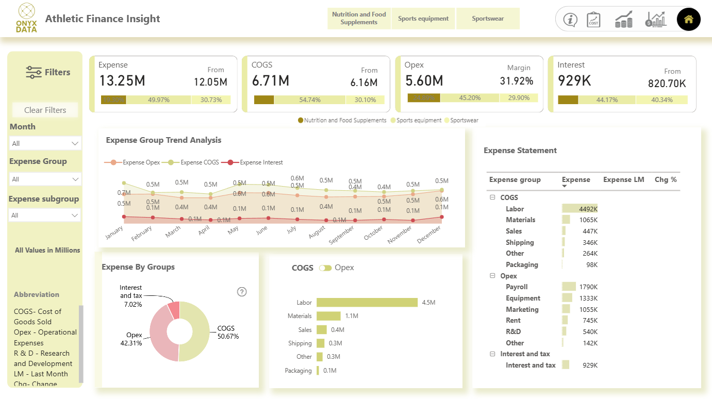Screen dimensions: 712x399
Task: Select the Rent row label
Action: (513, 321)
